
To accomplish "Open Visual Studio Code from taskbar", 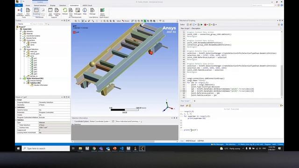I will [121, 148].
